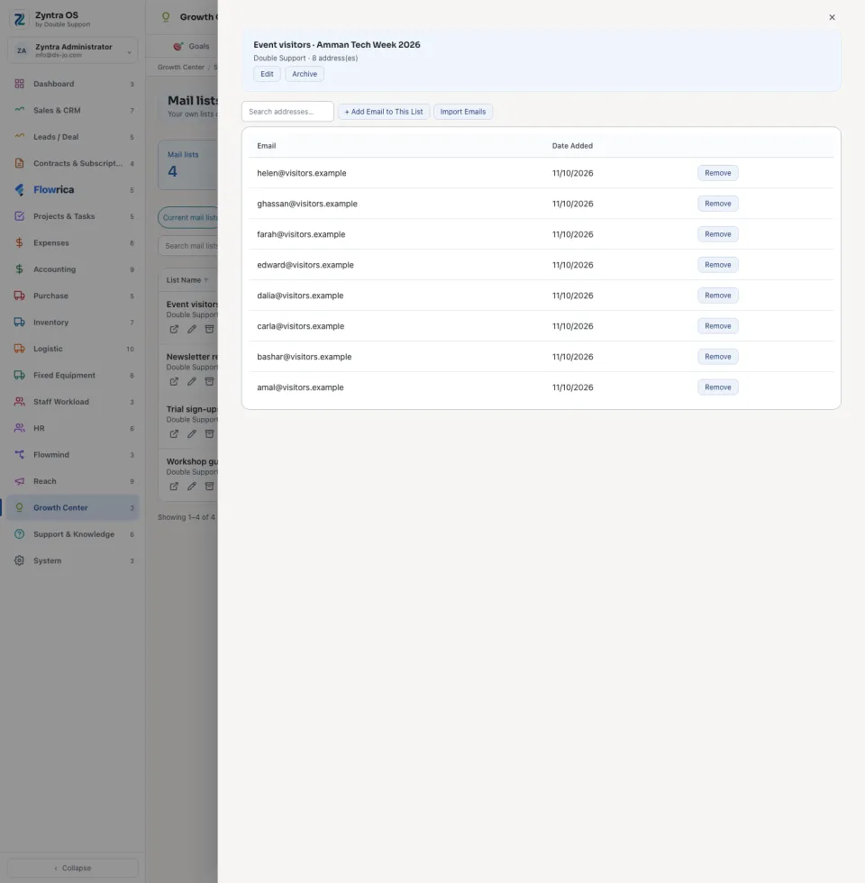Remove edward@visitors.example from list
865x883 pixels.
(718, 265)
